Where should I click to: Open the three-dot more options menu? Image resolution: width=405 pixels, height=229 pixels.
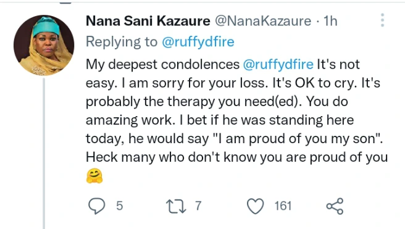(x=383, y=20)
